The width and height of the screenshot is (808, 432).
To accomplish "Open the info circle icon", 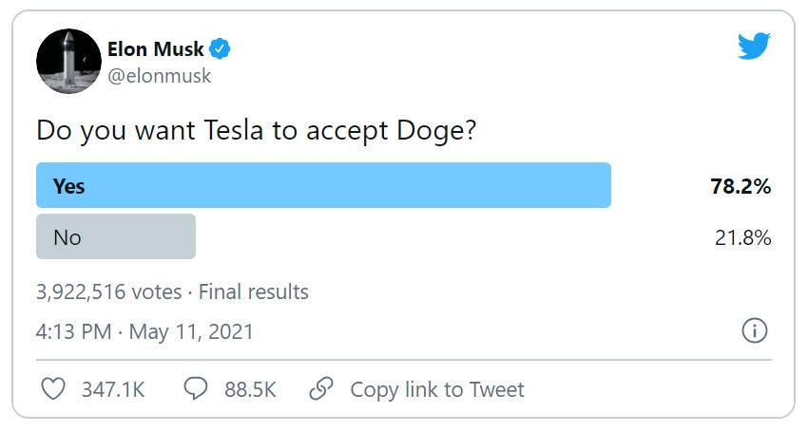I will pos(754,330).
